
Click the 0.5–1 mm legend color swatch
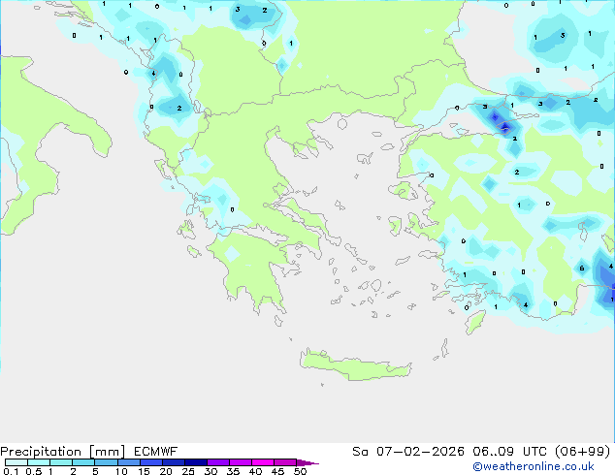coord(39,462)
